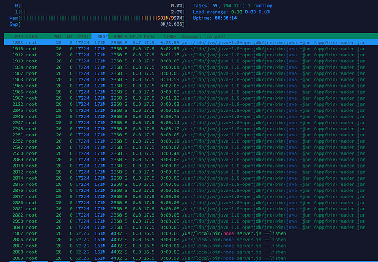Click the NI column header
The height and width of the screenshot is (262, 378).
[x=70, y=36]
